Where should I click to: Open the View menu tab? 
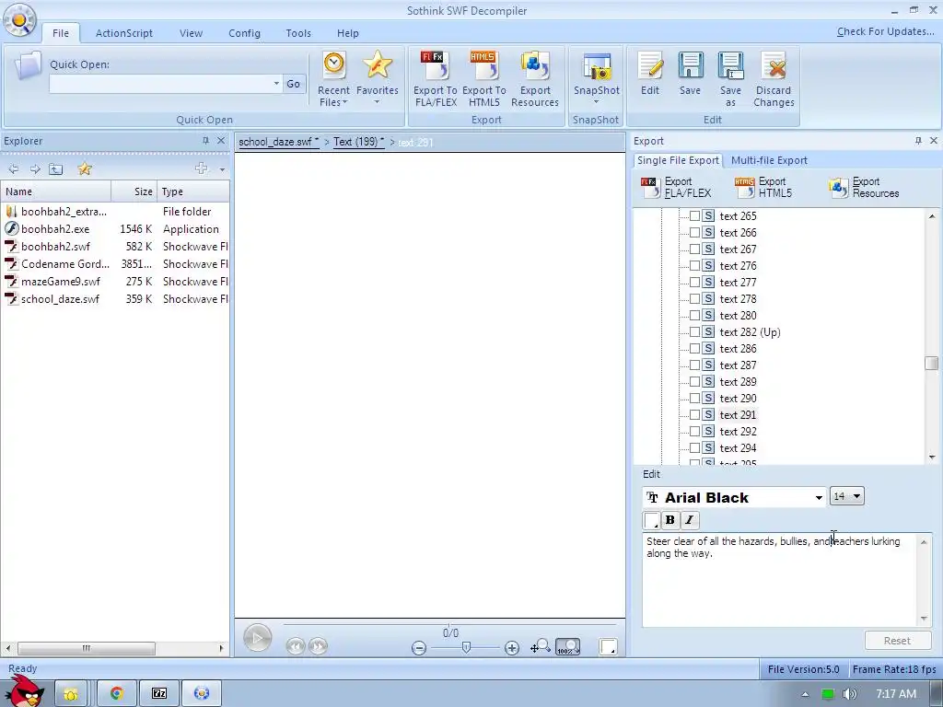point(191,33)
